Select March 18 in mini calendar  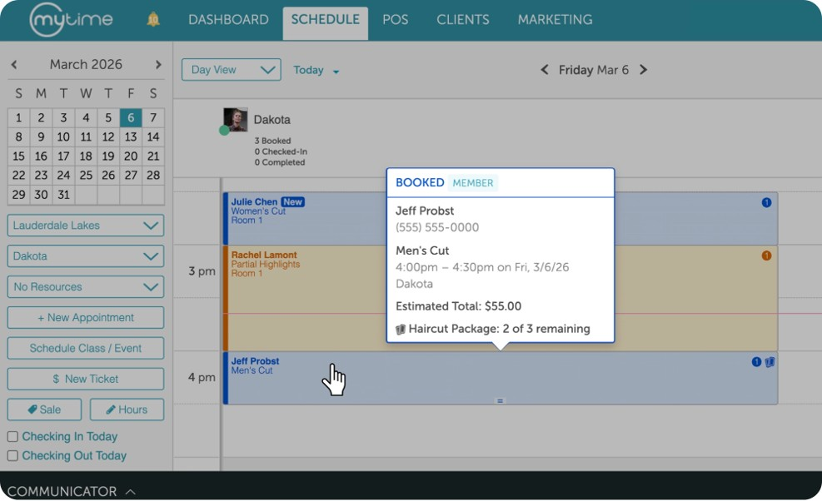coord(86,156)
